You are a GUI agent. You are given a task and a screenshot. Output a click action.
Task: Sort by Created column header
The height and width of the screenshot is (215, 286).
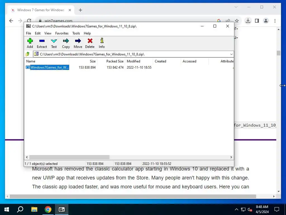(167, 61)
